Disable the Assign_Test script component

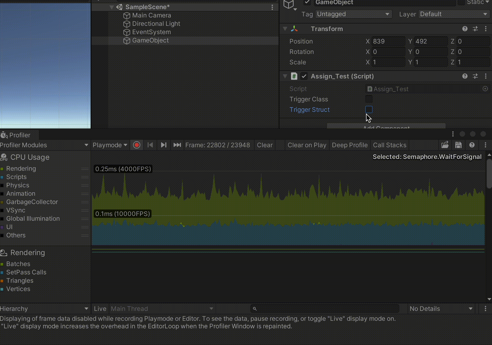click(304, 76)
